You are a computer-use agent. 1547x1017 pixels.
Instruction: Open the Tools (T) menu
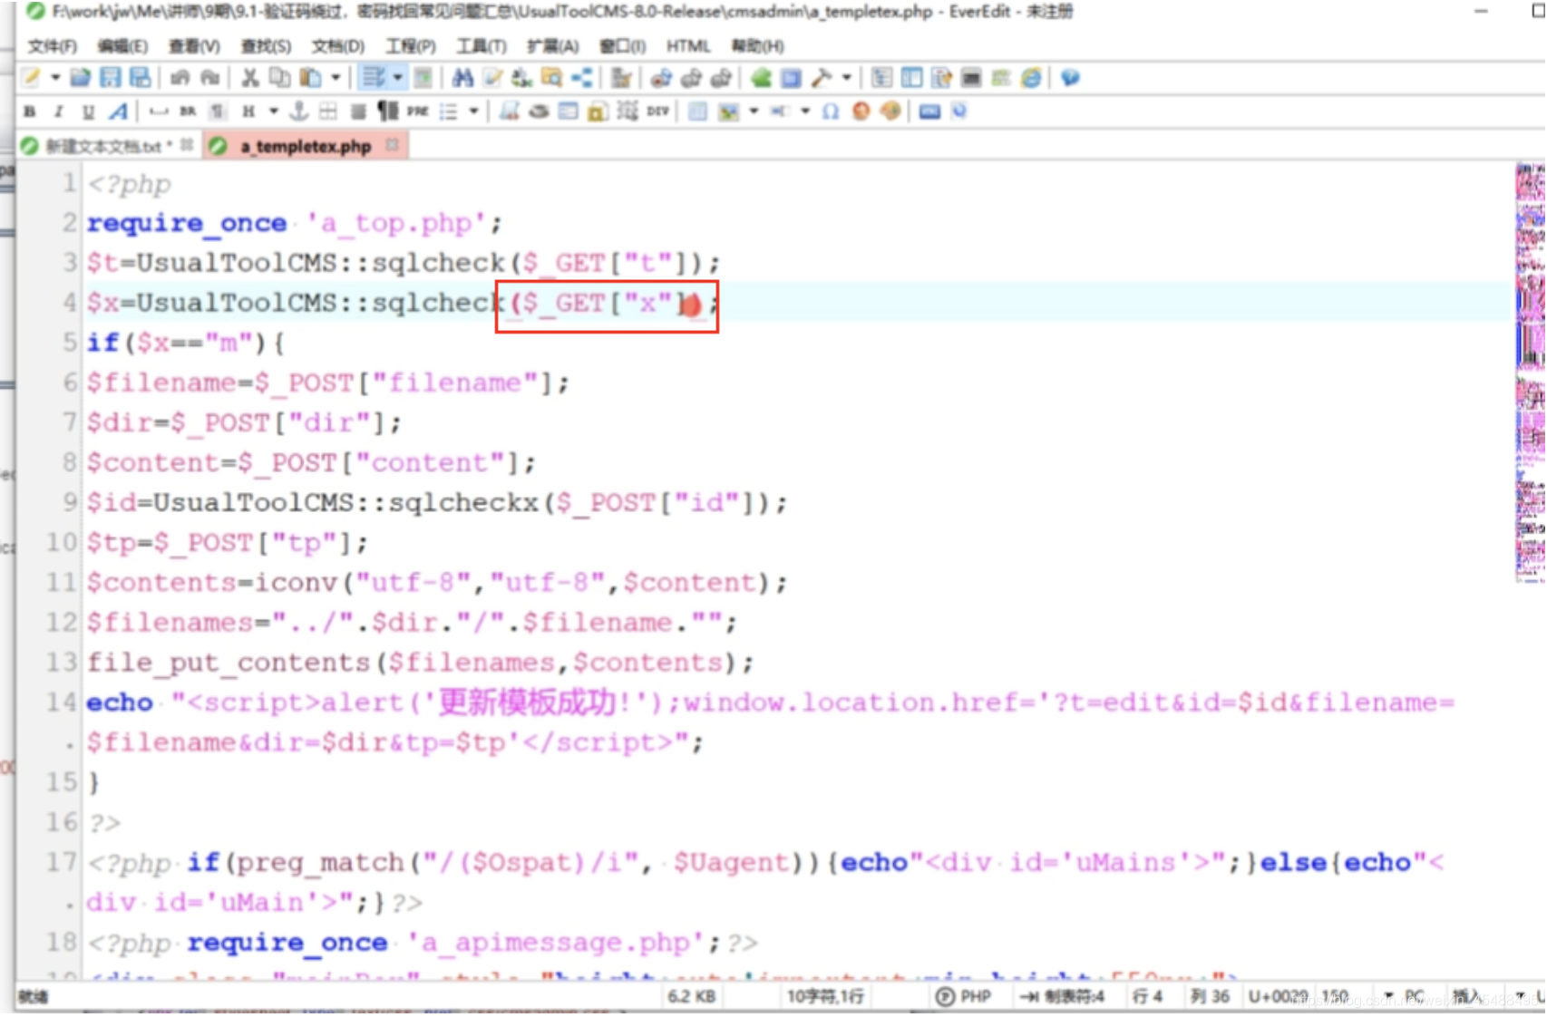pos(482,45)
